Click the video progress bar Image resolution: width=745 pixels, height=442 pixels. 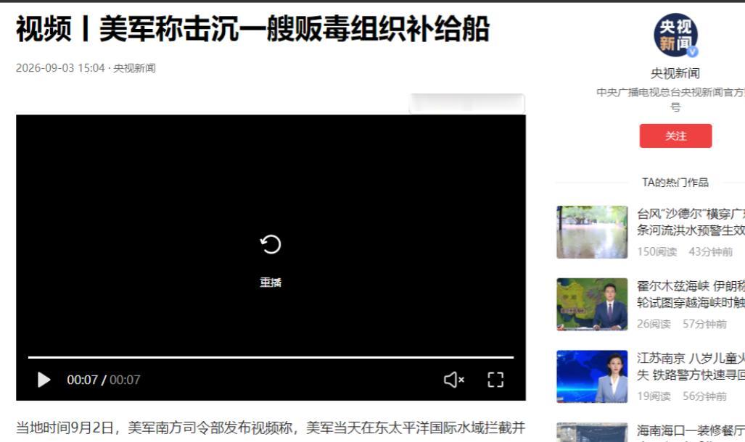pyautogui.click(x=271, y=357)
